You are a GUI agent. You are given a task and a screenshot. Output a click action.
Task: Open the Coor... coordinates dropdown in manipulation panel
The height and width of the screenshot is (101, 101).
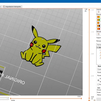pyautogui.click(x=99, y=69)
